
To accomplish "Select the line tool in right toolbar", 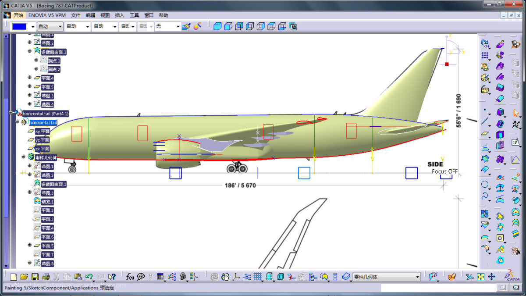I will [x=485, y=121].
